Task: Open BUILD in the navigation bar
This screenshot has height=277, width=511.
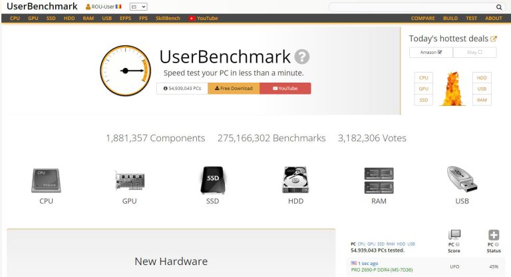Action: (450, 18)
